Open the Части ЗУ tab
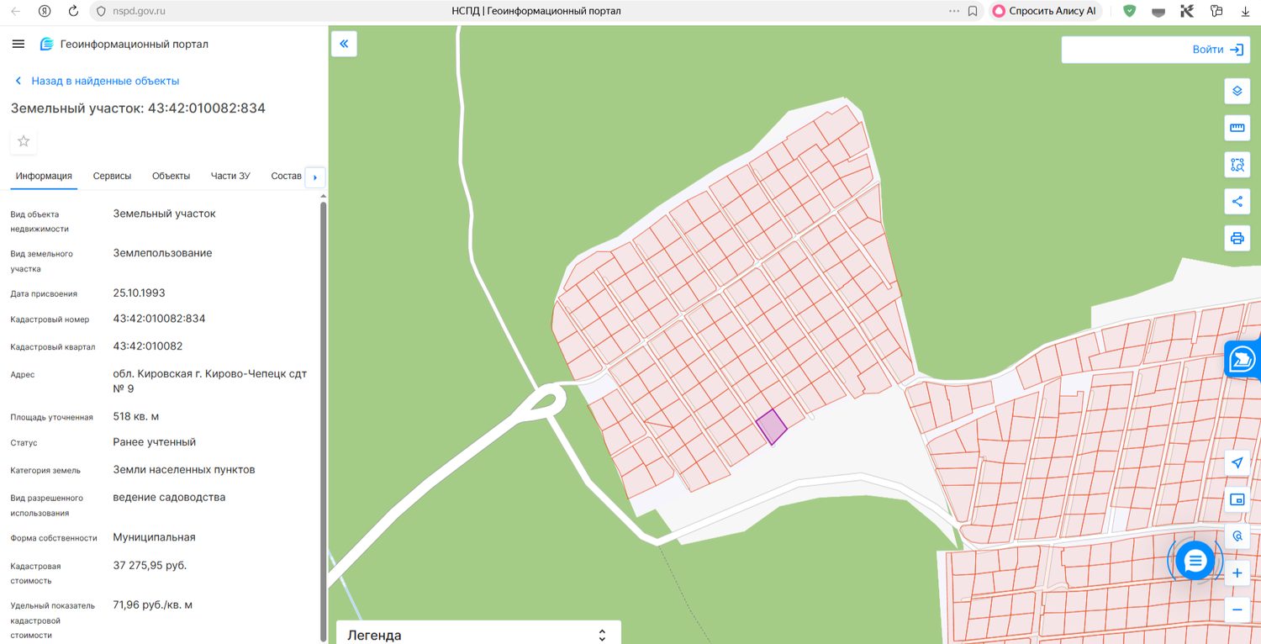1261x644 pixels. click(230, 177)
